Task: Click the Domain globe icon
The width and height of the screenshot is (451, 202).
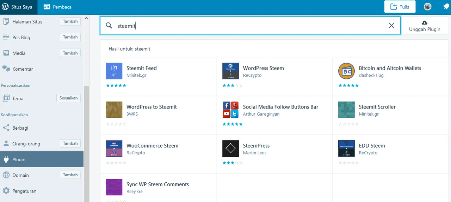Action: (x=6, y=175)
